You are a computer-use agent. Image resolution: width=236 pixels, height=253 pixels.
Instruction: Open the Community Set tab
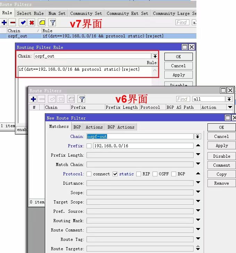[x=86, y=14]
